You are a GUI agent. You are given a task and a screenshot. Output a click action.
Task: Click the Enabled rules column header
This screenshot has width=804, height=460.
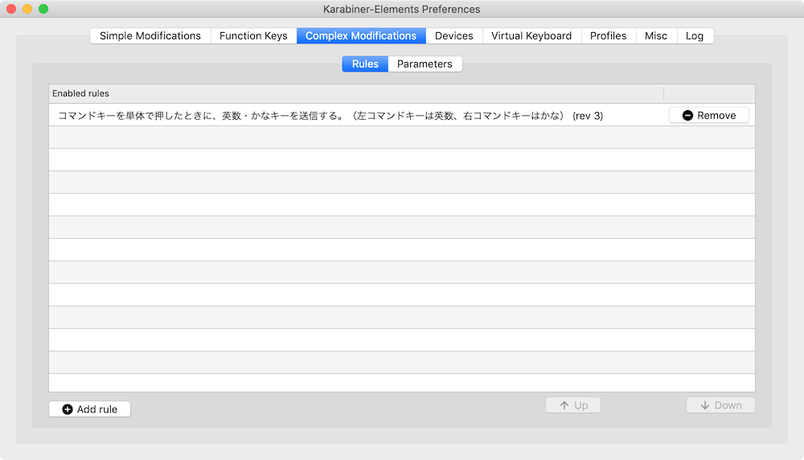356,93
